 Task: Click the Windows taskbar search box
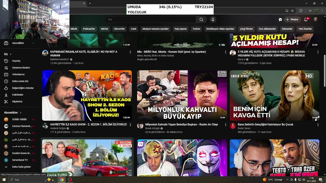32,180
